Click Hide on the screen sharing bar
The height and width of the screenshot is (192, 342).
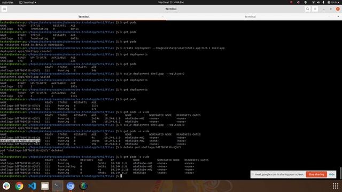pyautogui.click(x=331, y=174)
